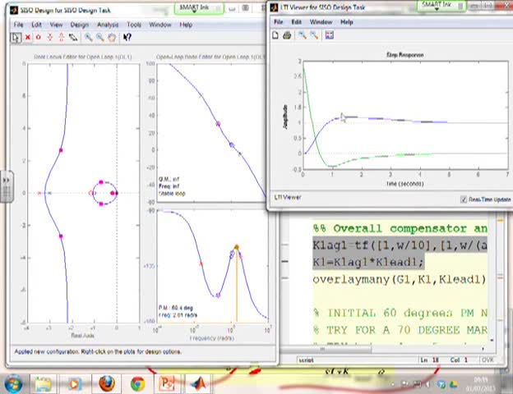The height and width of the screenshot is (394, 513).
Task: Click the horizontal scrollbar in the MATLAB editor
Action: point(326,350)
